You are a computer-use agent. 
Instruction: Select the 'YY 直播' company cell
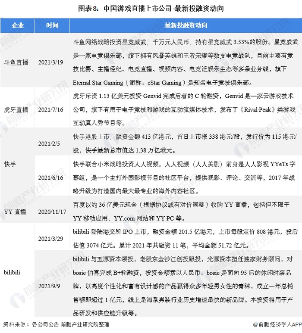click(x=15, y=212)
